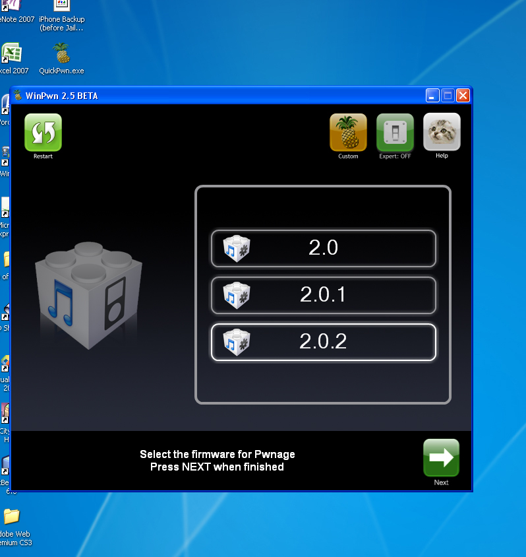Select firmware 2.0.2
This screenshot has width=526, height=557.
[323, 342]
